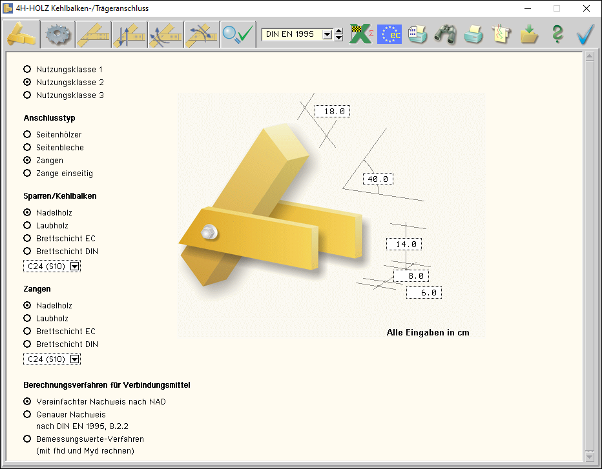Click the binoculars preview icon
Image resolution: width=602 pixels, height=469 pixels.
(445, 34)
